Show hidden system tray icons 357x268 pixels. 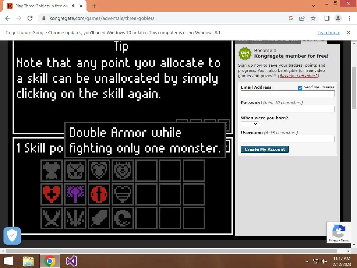click(x=307, y=261)
